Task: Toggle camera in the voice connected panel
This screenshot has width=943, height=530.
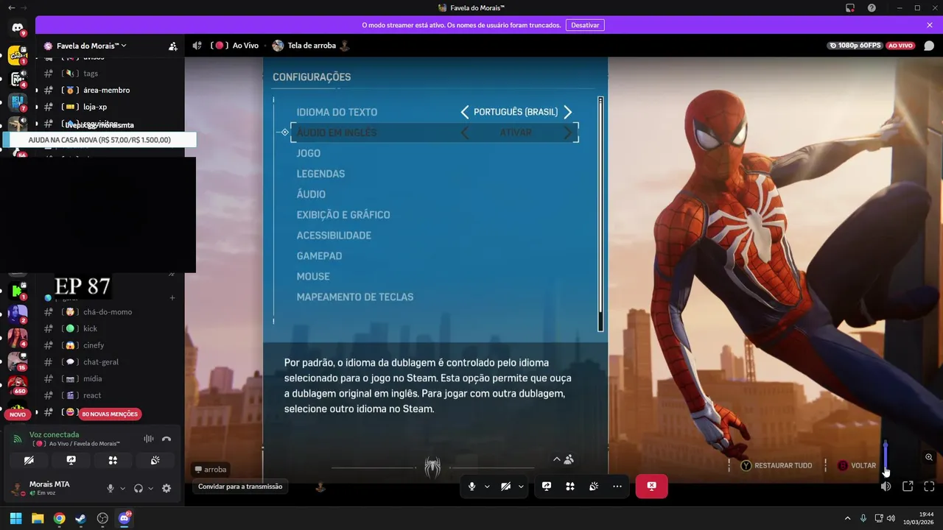Action: 29,460
